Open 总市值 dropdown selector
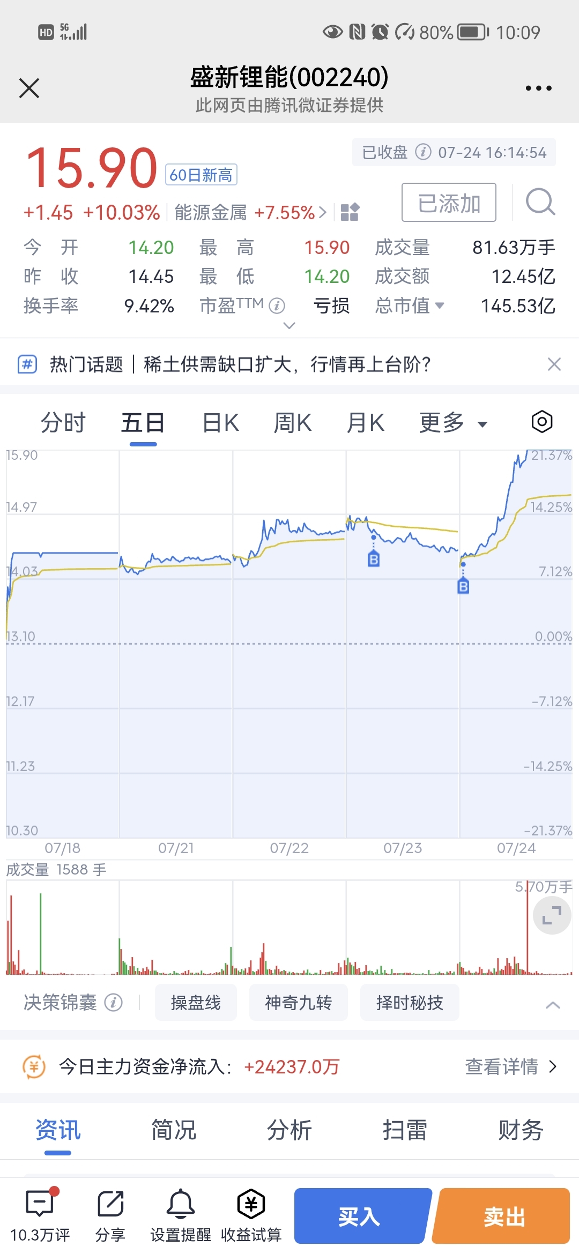The image size is (579, 1254). coord(410,305)
